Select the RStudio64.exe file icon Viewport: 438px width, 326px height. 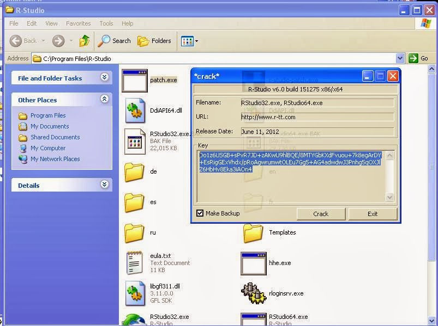(254, 319)
